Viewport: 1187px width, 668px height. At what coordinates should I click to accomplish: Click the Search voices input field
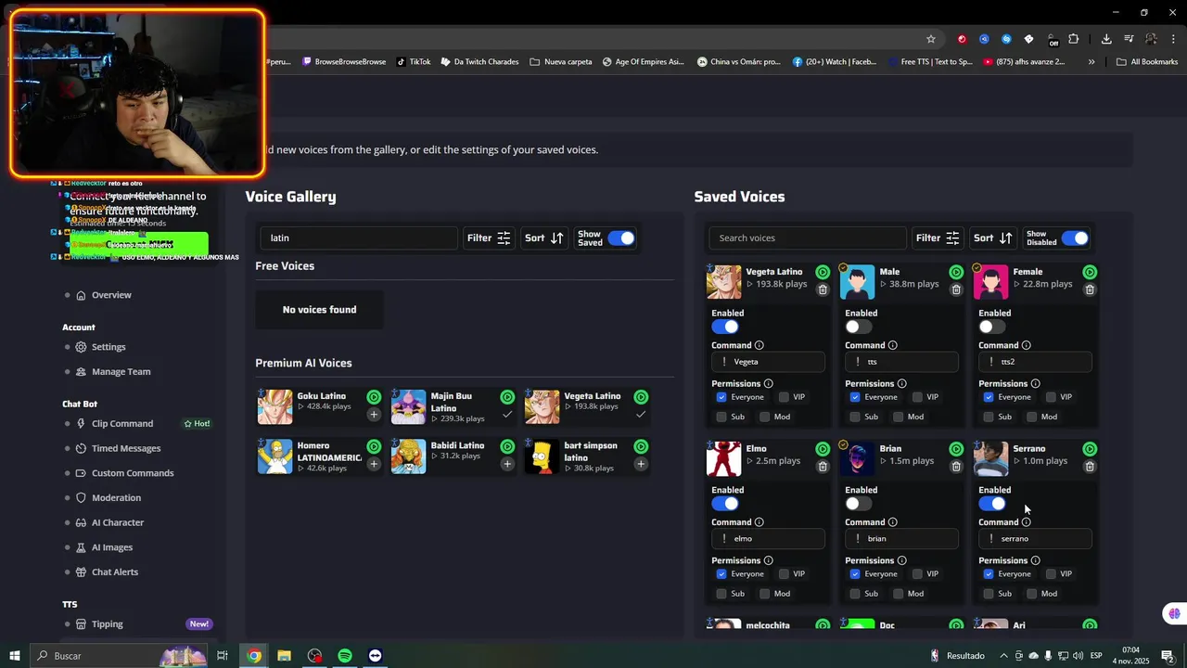pyautogui.click(x=807, y=238)
